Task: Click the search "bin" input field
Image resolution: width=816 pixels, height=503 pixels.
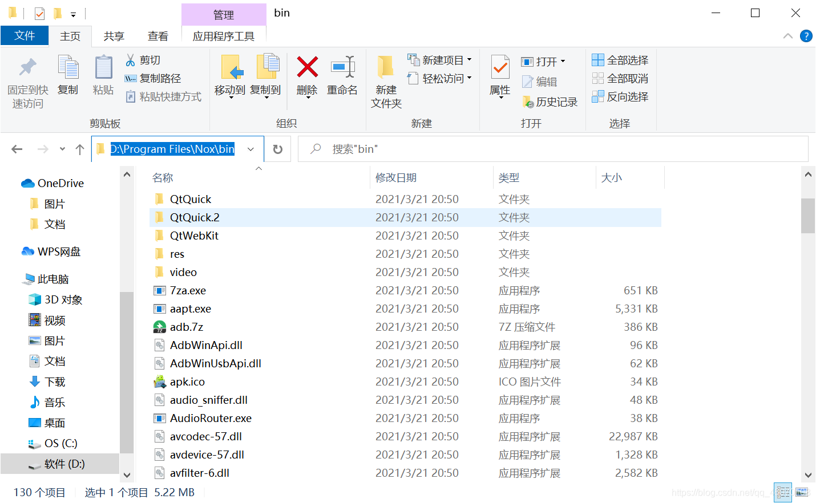Action: [553, 149]
